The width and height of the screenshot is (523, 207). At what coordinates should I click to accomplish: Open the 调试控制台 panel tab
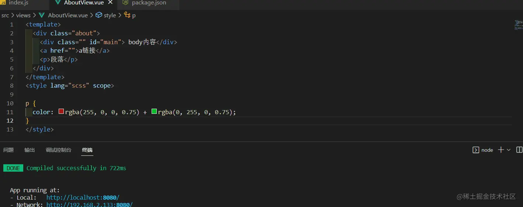(x=58, y=150)
